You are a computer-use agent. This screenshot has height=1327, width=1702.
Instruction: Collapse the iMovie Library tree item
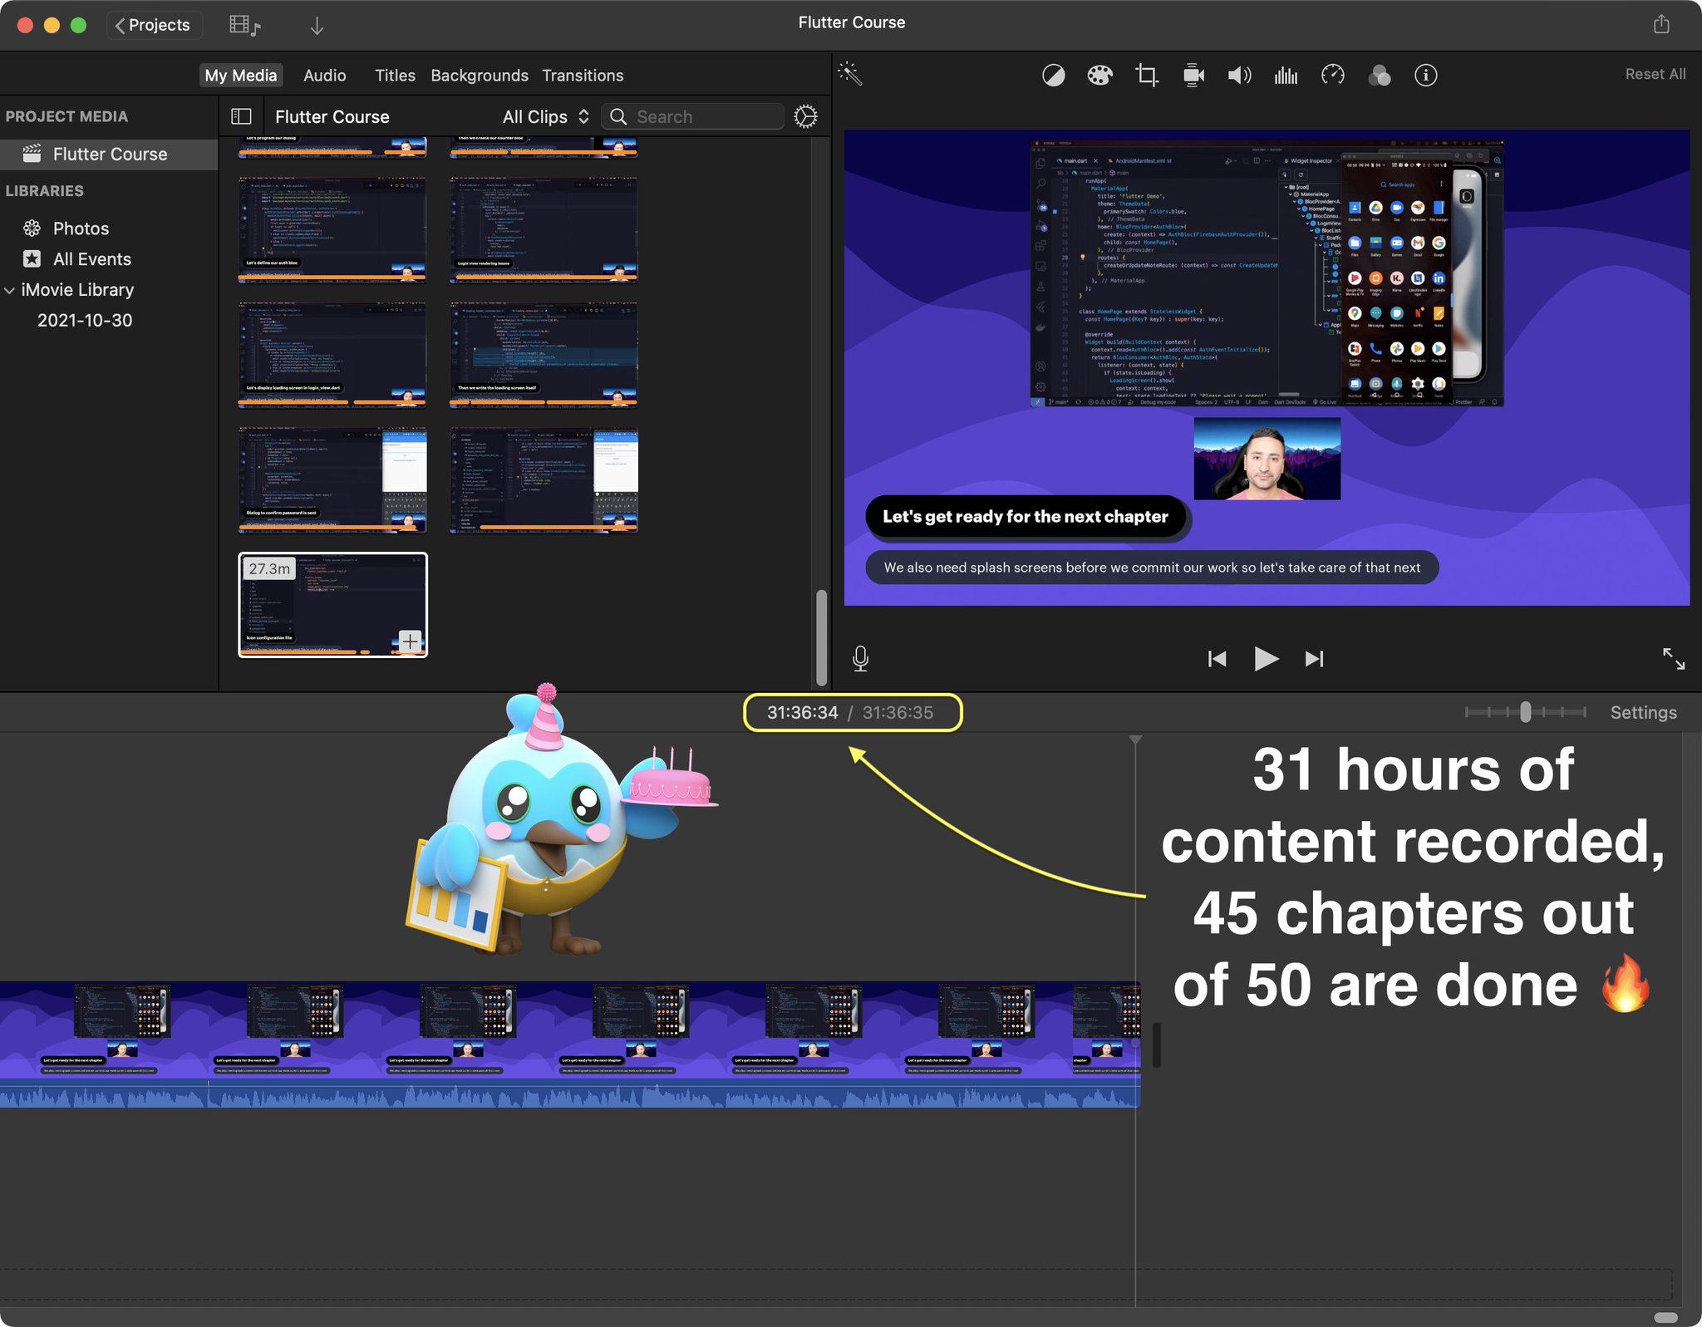(x=10, y=290)
